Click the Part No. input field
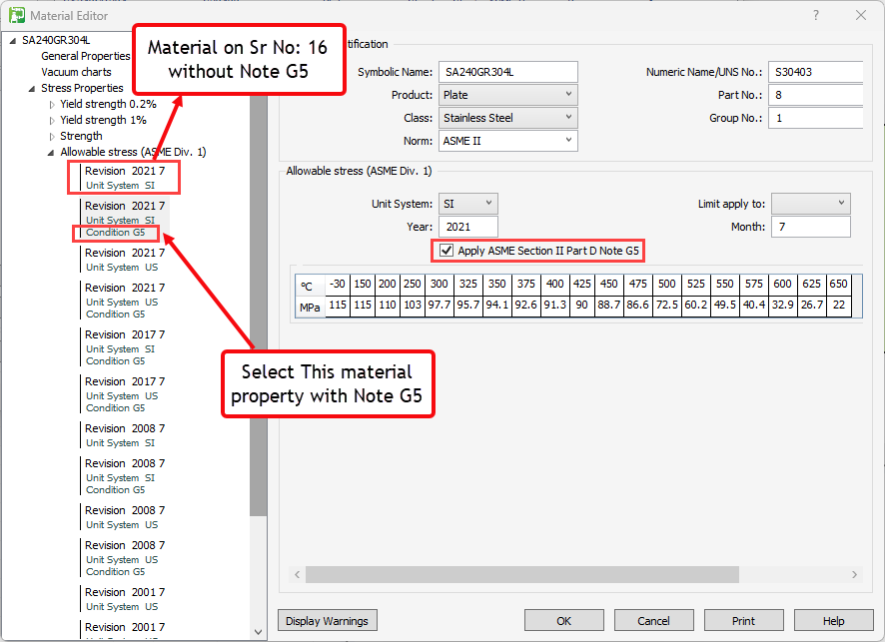Image resolution: width=885 pixels, height=642 pixels. coord(815,95)
